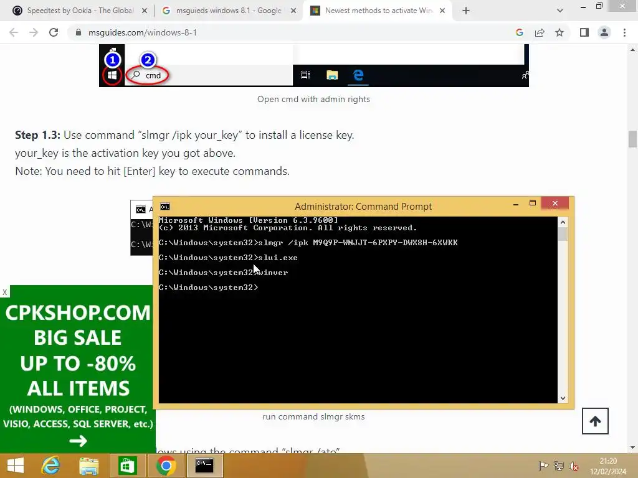Click the browser page scrollbar thumb
This screenshot has width=638, height=478.
[x=632, y=139]
